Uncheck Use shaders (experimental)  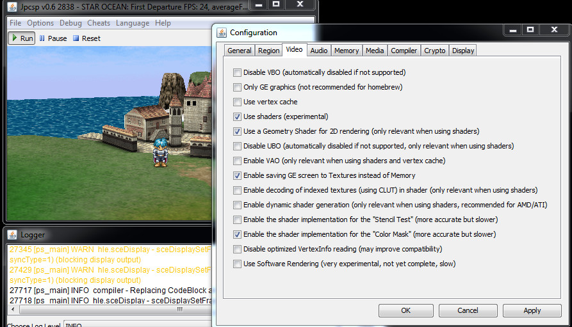pos(238,116)
